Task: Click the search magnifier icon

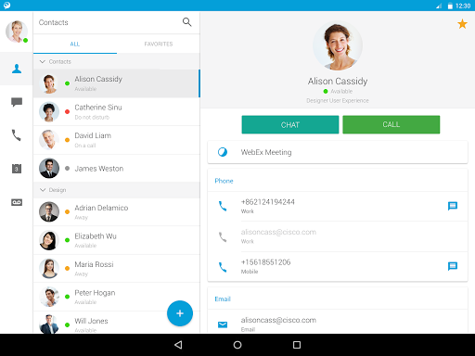Action: [x=186, y=22]
